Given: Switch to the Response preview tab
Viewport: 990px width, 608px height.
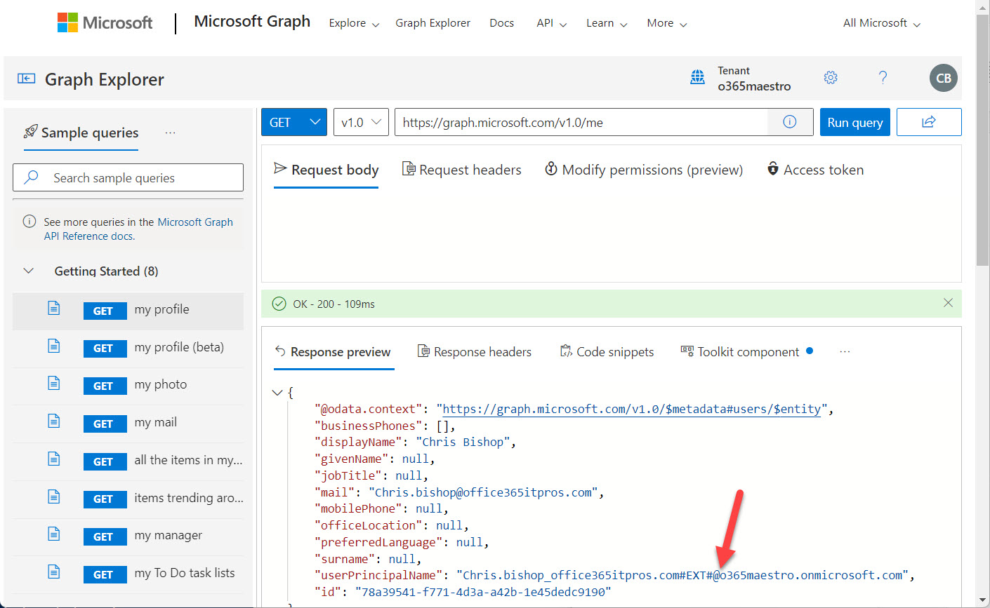Looking at the screenshot, I should 333,351.
